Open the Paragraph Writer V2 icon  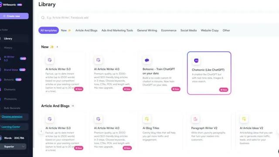(195, 119)
